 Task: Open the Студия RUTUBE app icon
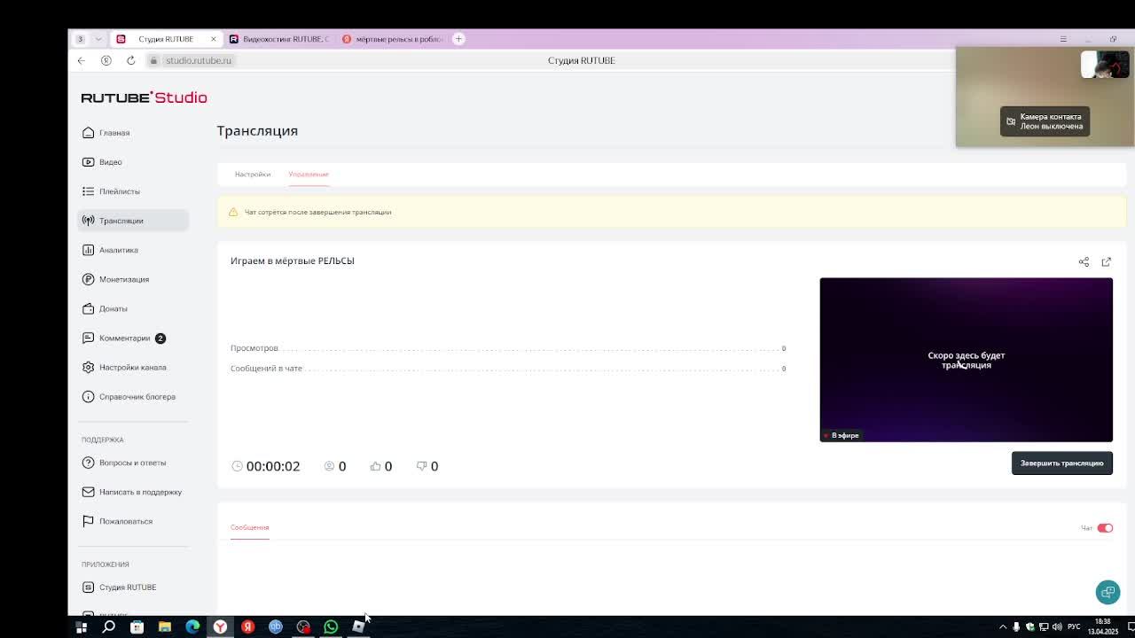point(88,587)
